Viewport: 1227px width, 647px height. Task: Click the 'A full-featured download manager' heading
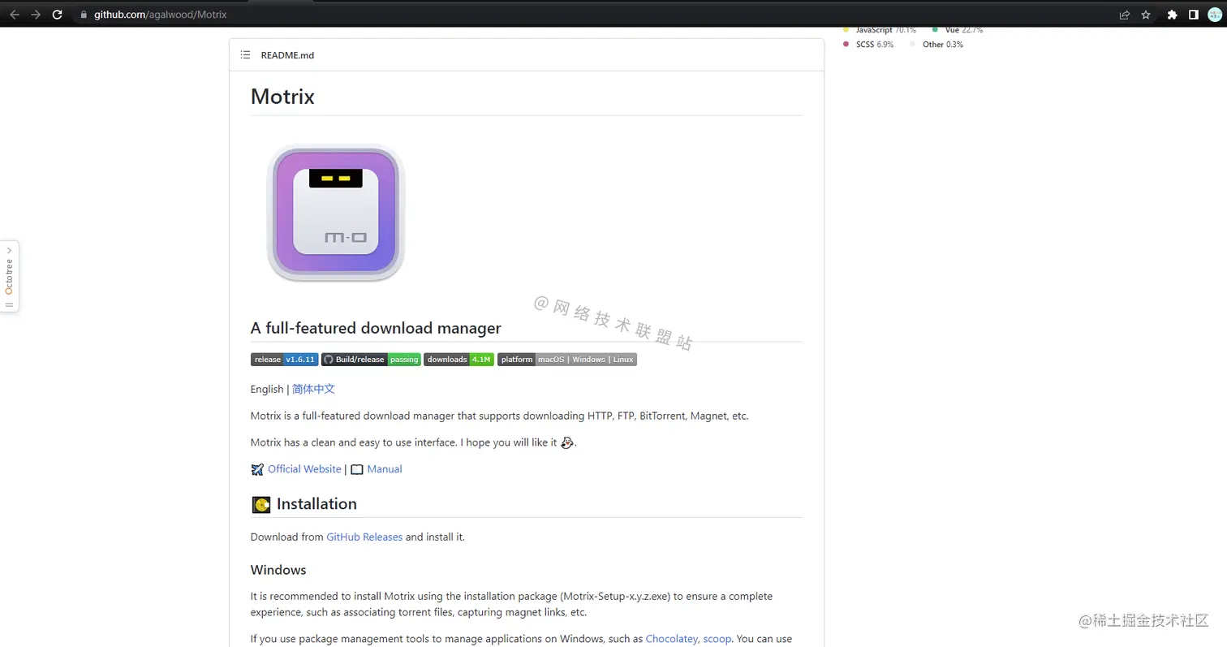click(x=376, y=328)
